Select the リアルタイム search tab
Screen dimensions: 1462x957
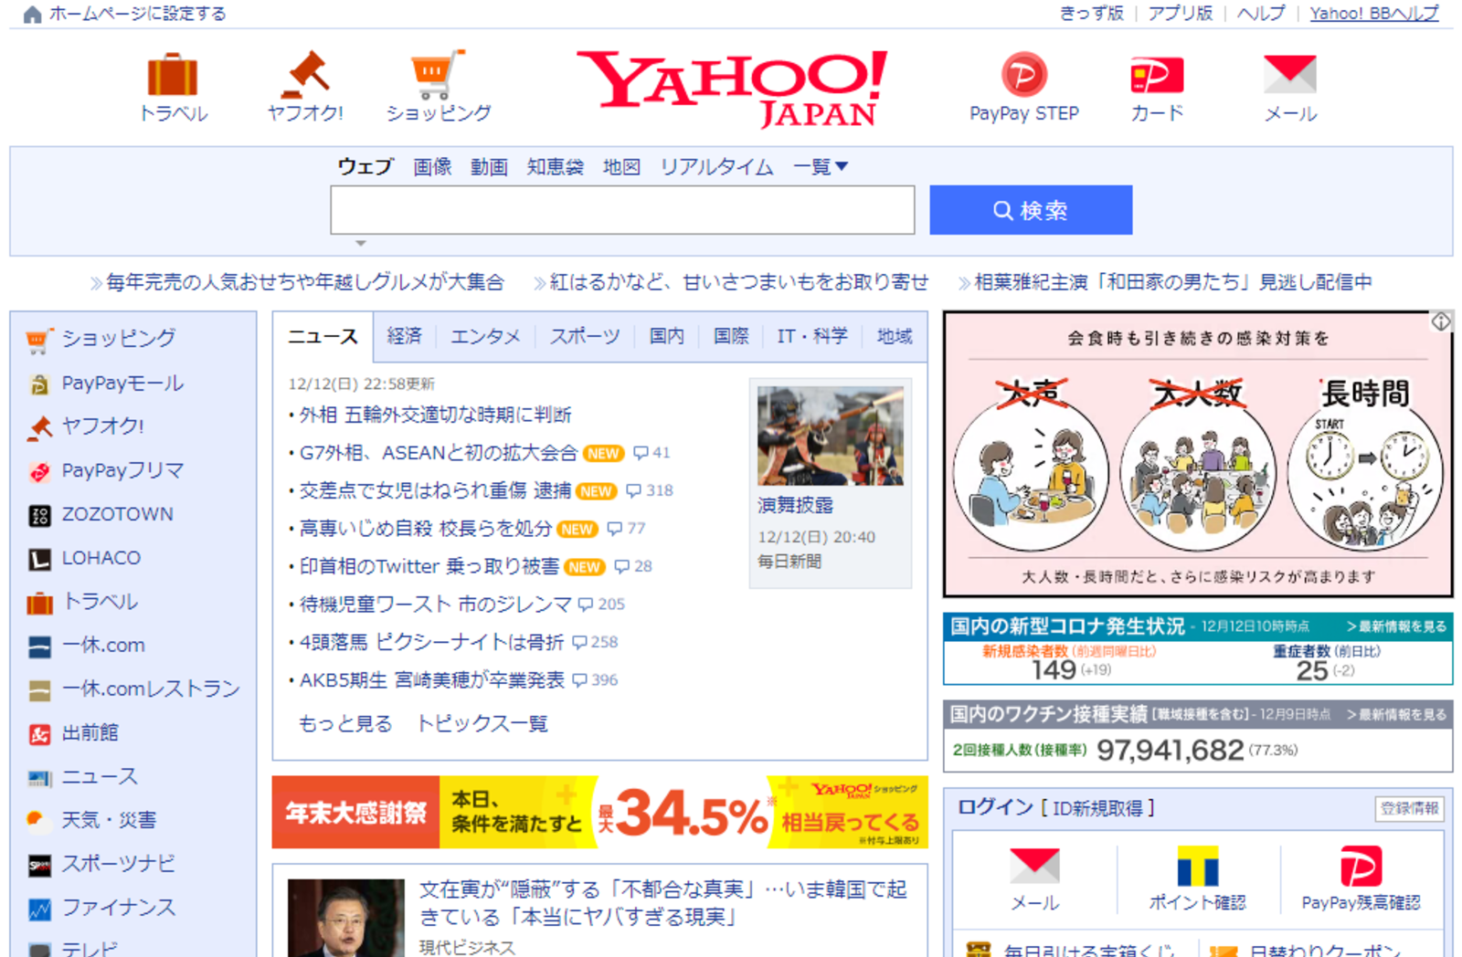click(716, 167)
